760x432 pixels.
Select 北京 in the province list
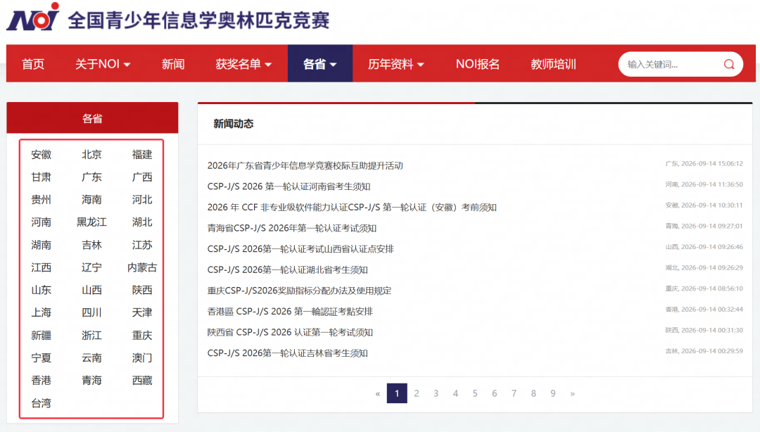point(91,155)
